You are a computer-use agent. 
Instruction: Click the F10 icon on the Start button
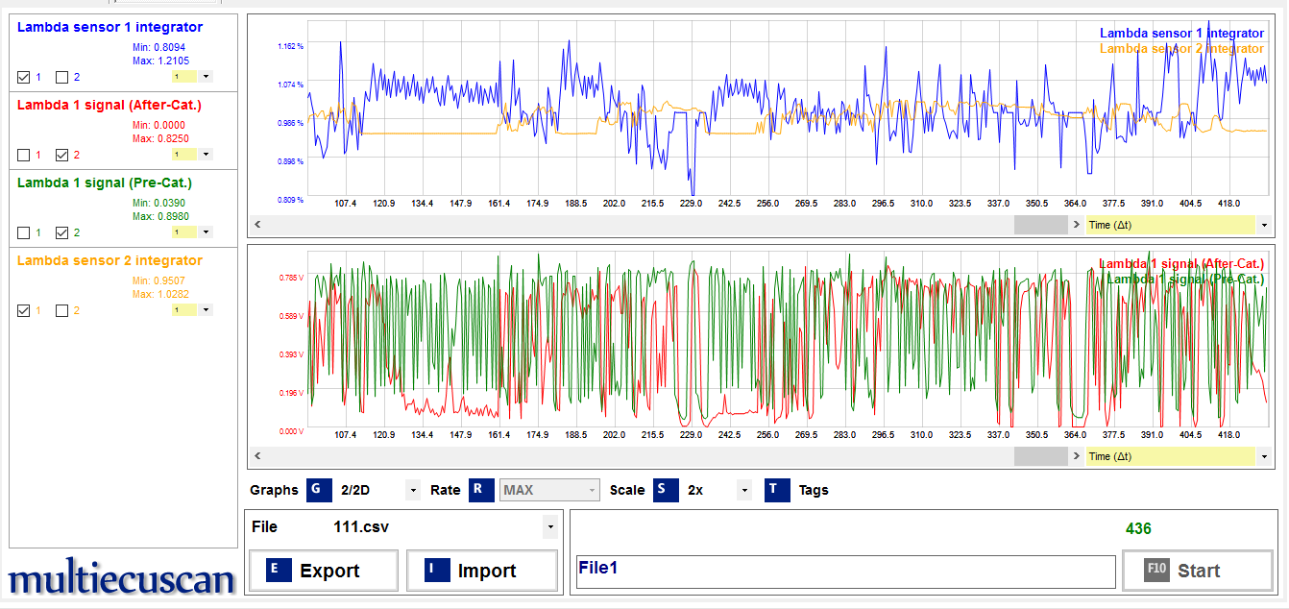[x=1156, y=570]
